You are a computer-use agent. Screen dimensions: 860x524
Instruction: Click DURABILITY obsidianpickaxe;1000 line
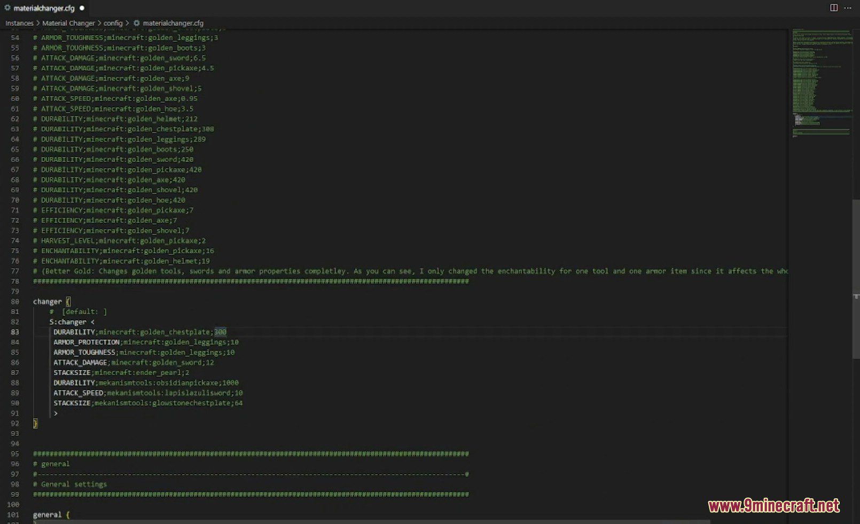[x=146, y=382]
